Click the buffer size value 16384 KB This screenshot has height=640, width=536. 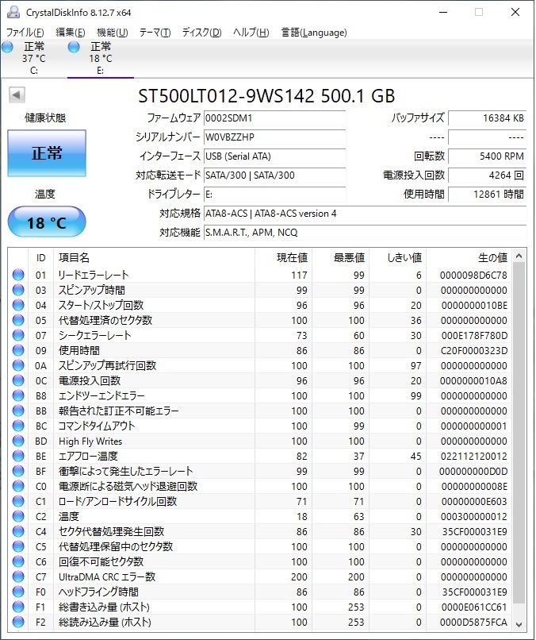pos(488,118)
